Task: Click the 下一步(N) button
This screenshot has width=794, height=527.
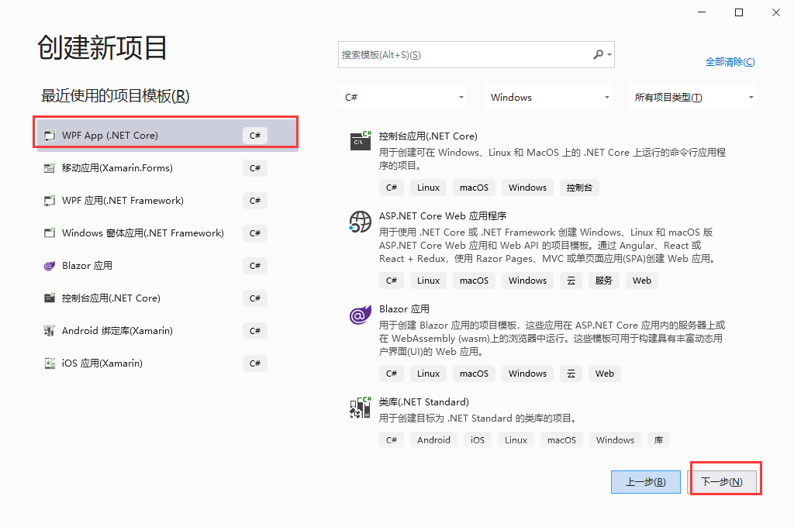Action: 724,481
